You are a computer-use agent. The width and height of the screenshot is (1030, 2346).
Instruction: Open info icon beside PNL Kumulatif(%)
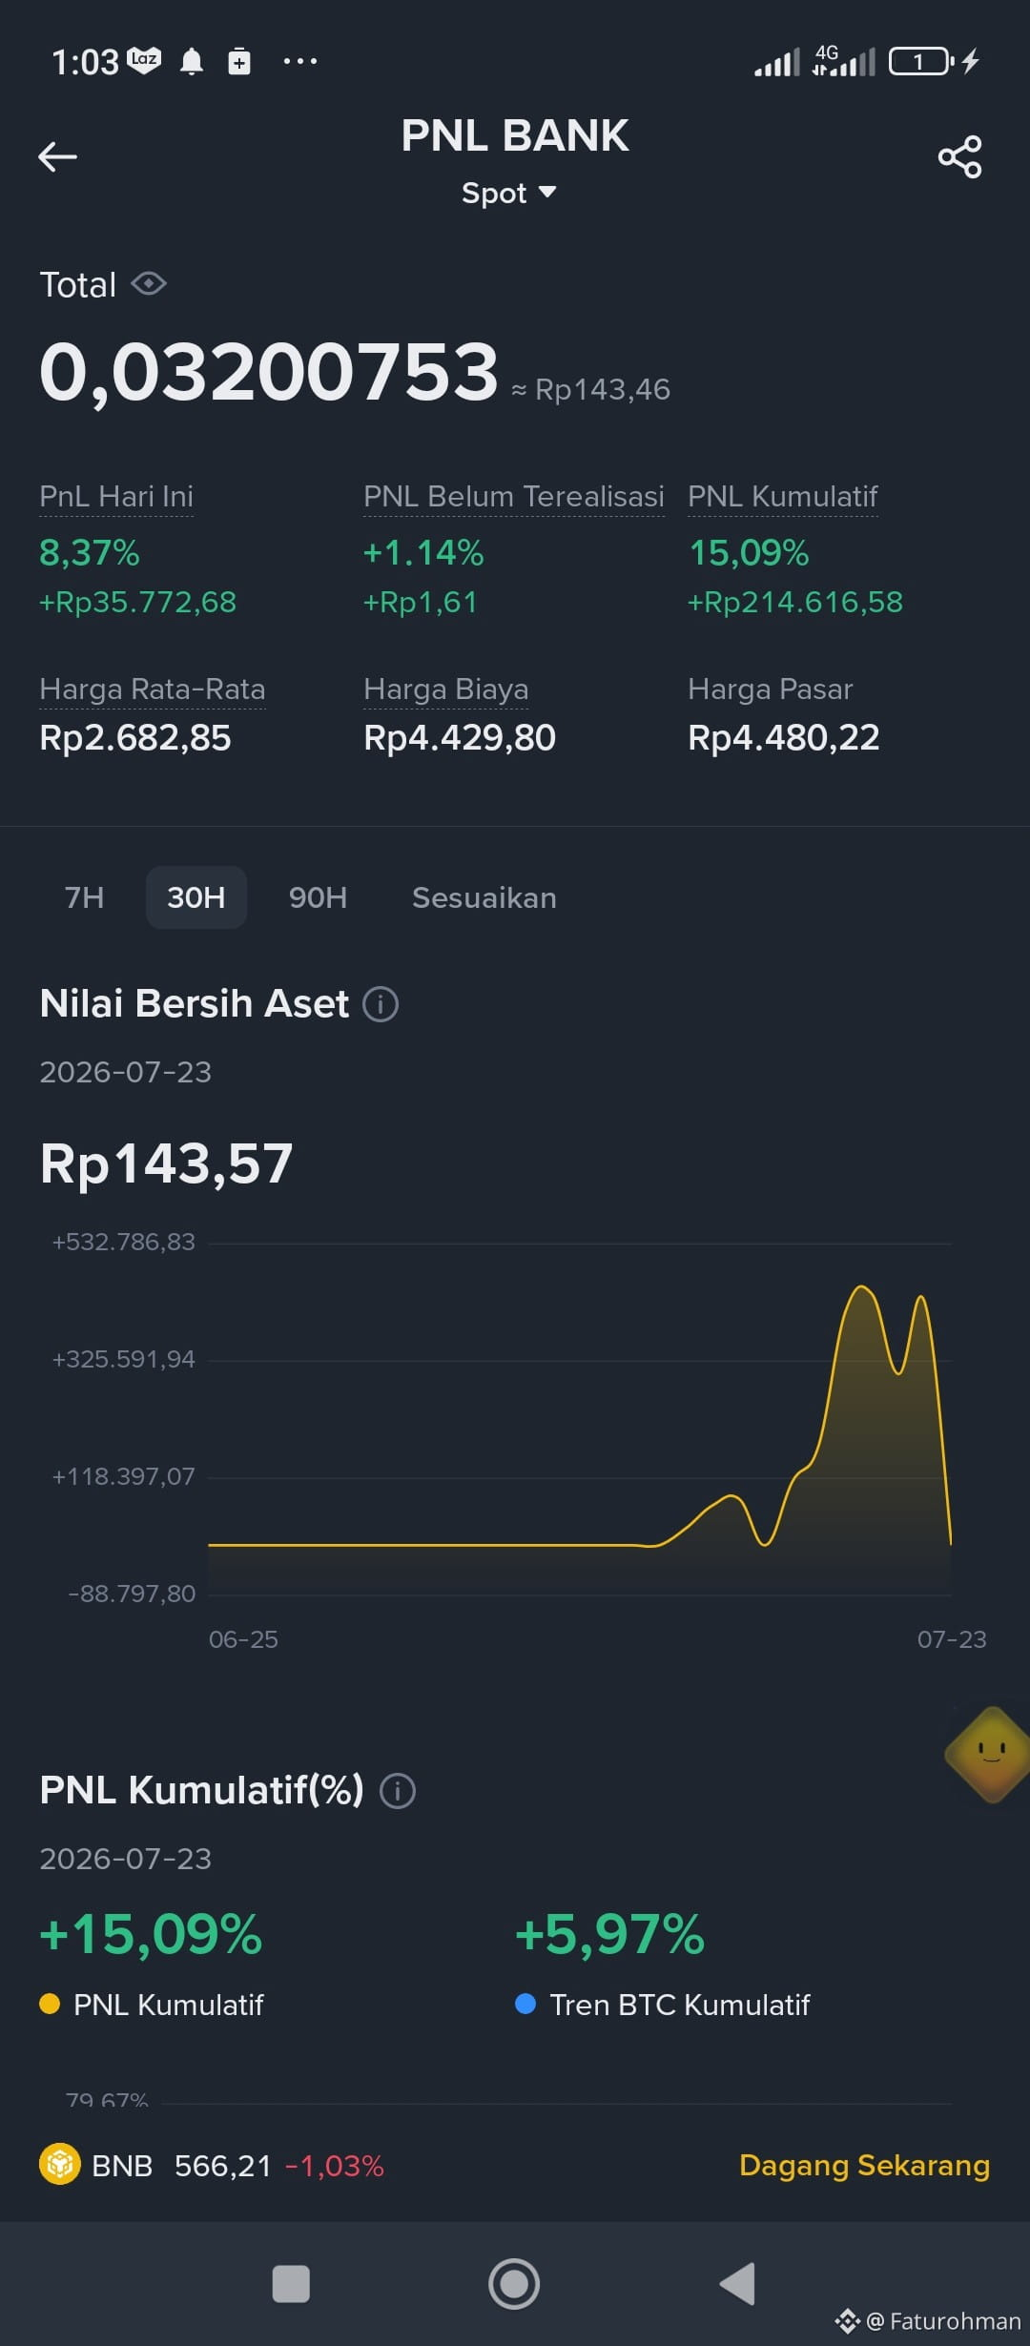tap(398, 1791)
